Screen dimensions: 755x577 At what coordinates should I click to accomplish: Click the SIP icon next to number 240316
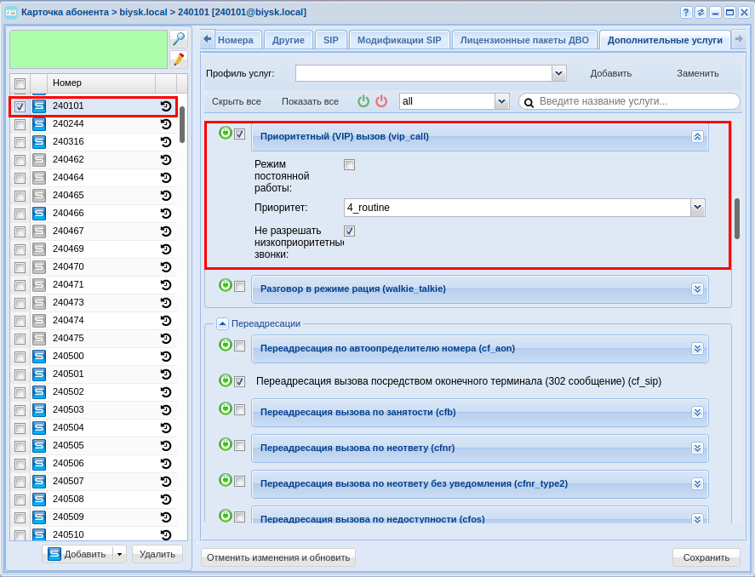pos(39,142)
